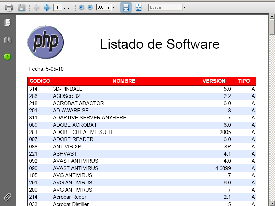Click version XP of ANTIVIR XP
275x206 pixels.
pos(227,147)
